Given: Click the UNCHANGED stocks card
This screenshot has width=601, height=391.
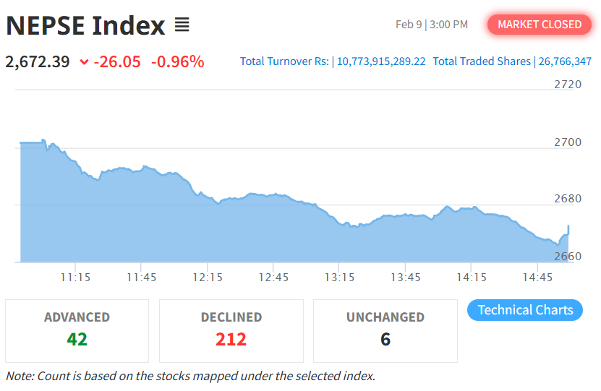Looking at the screenshot, I should pos(385,330).
